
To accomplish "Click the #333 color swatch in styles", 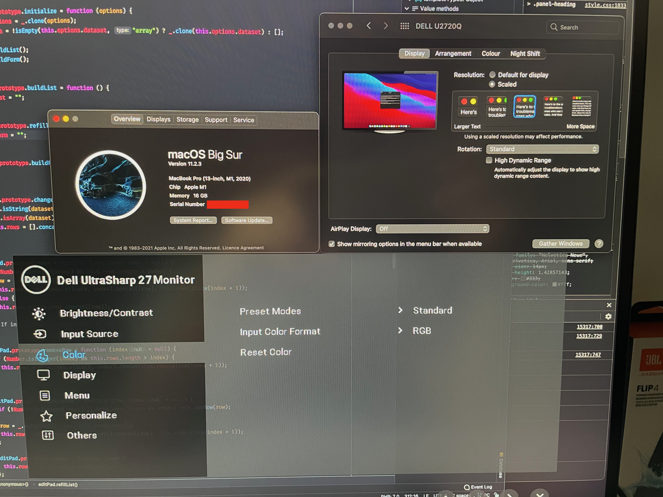I will pos(523,279).
